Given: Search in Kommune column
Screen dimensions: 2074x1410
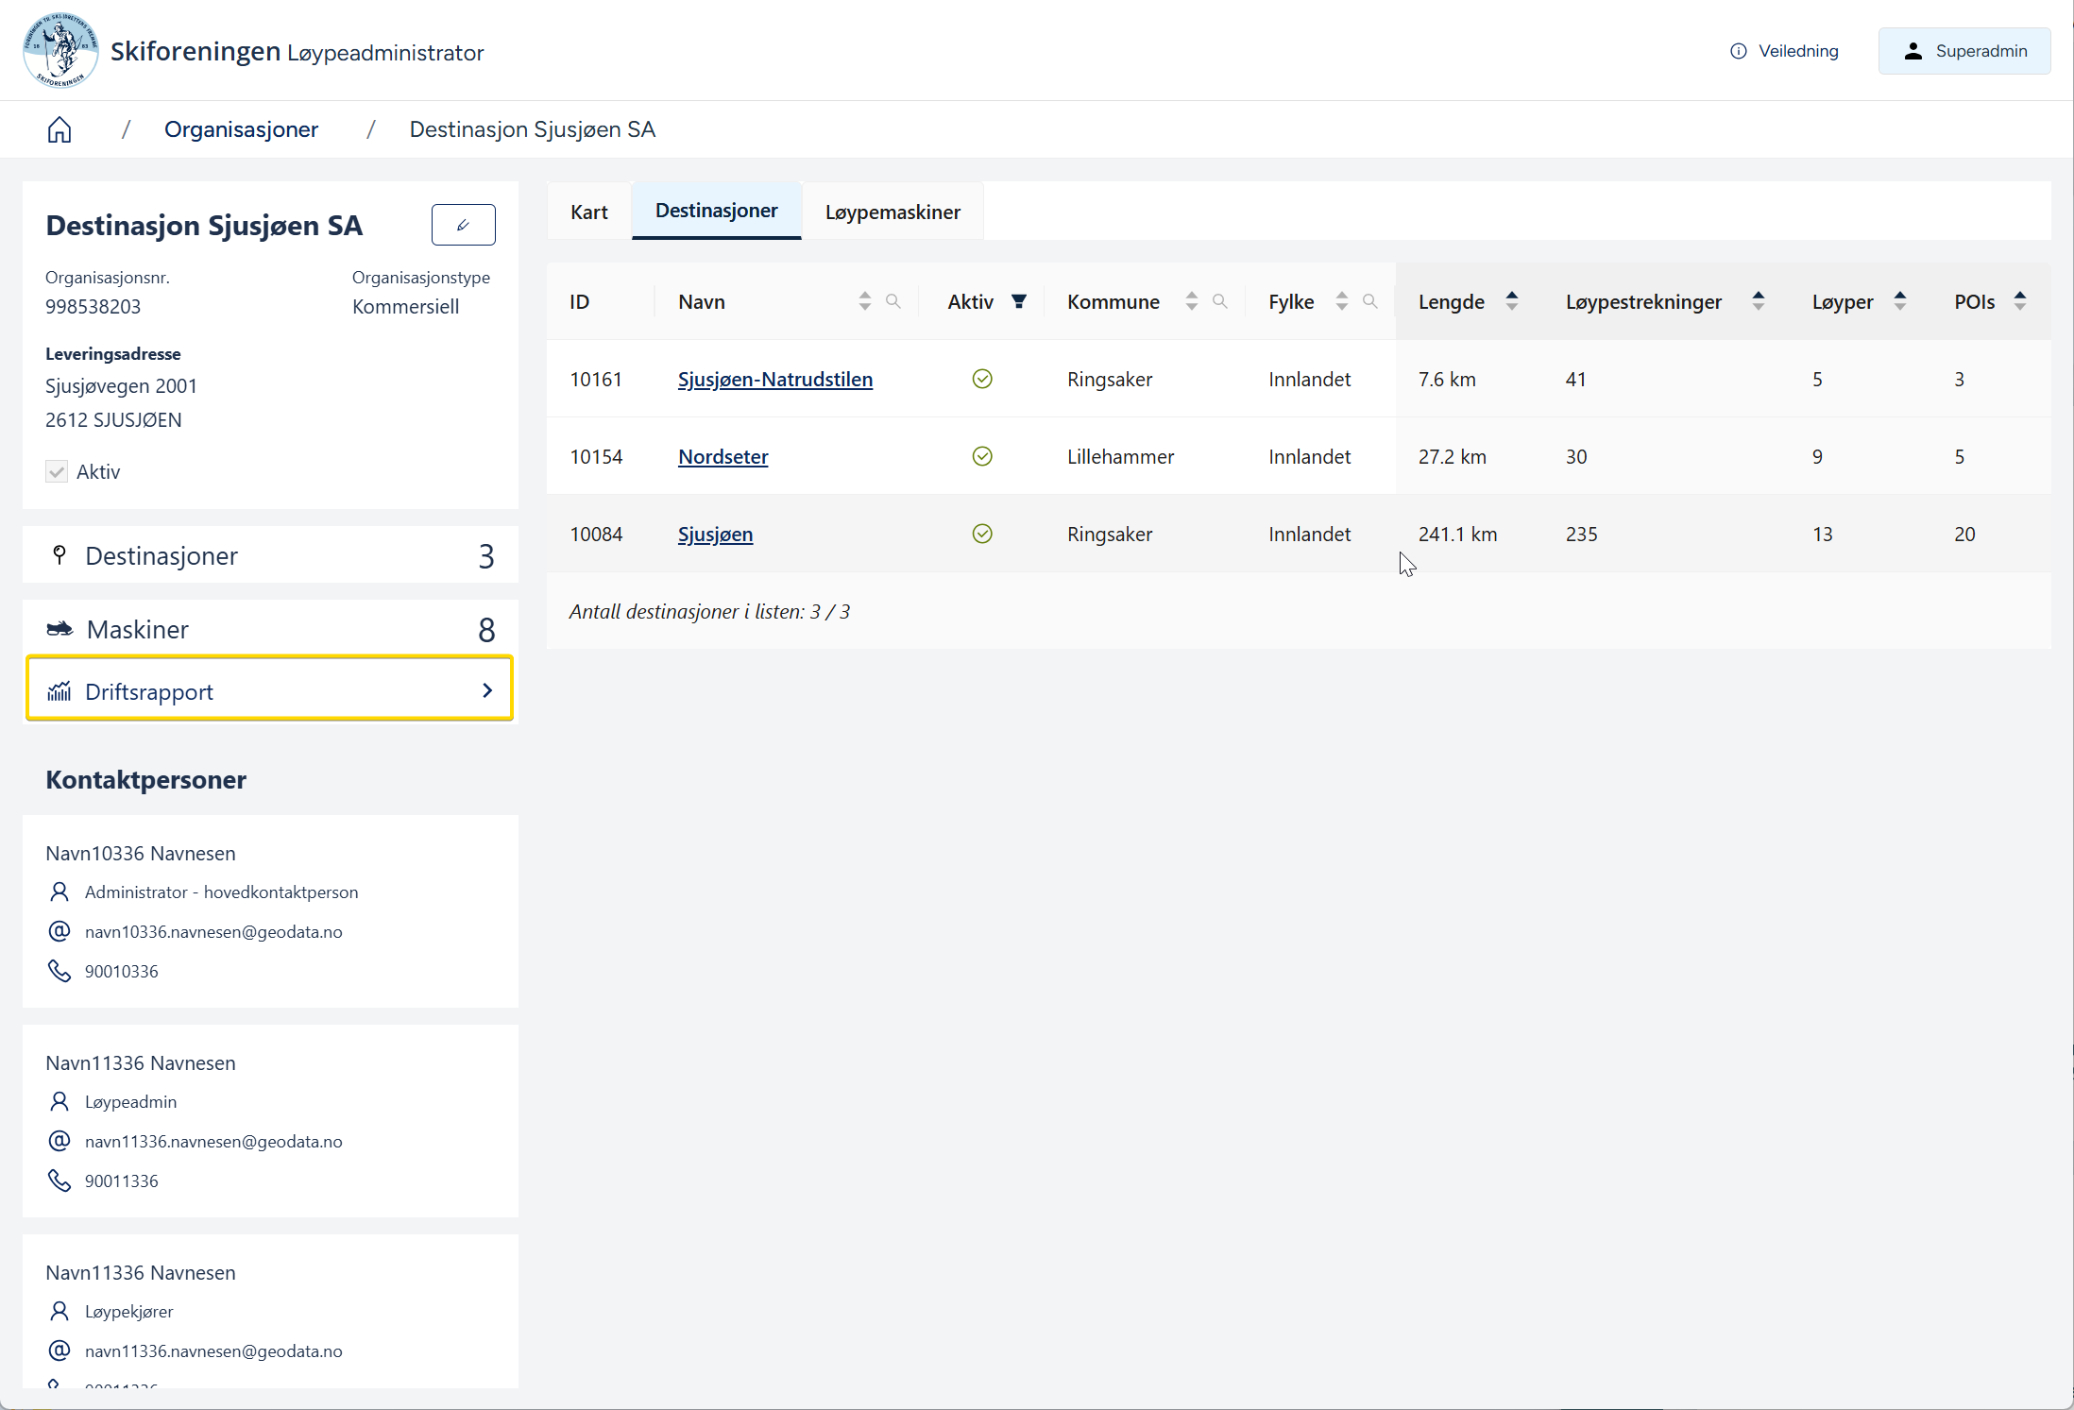Looking at the screenshot, I should tap(1219, 301).
